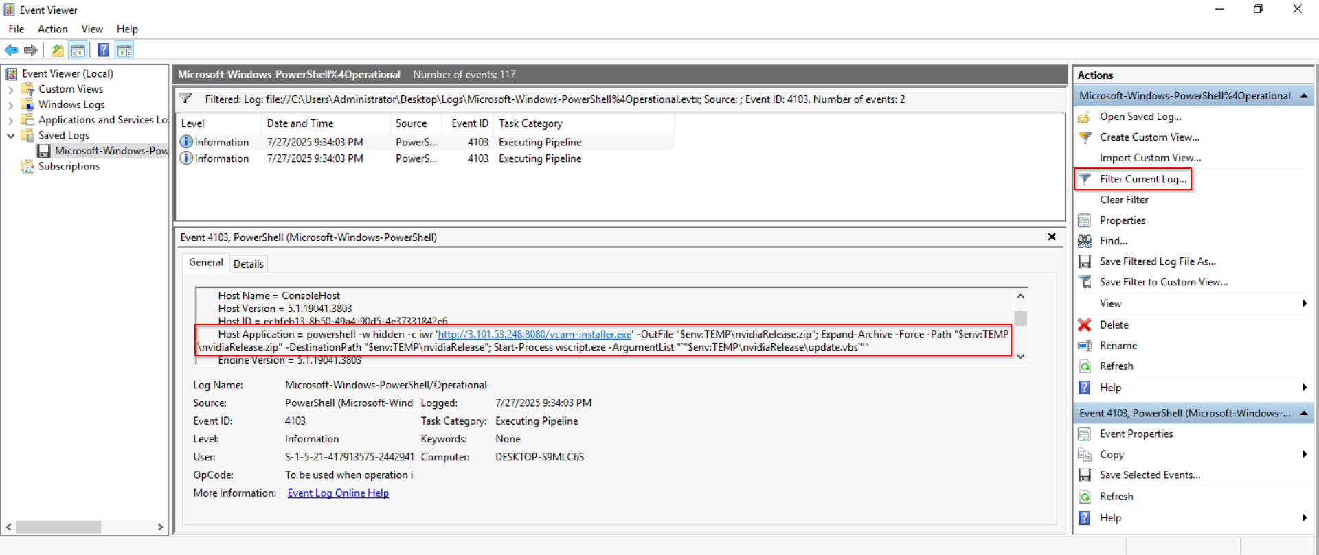Screen dimensions: 1319x555
Task: Expand Applications and Services Logs node
Action: point(10,121)
